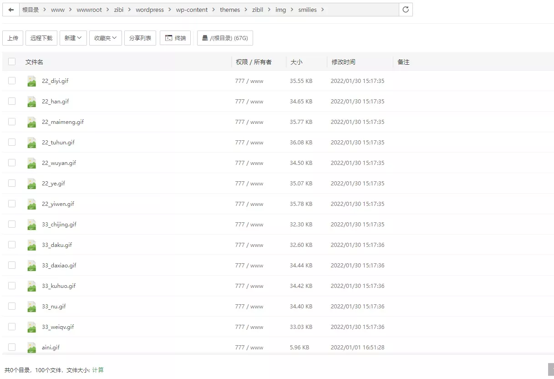Open the 终端 terminal

click(x=175, y=38)
